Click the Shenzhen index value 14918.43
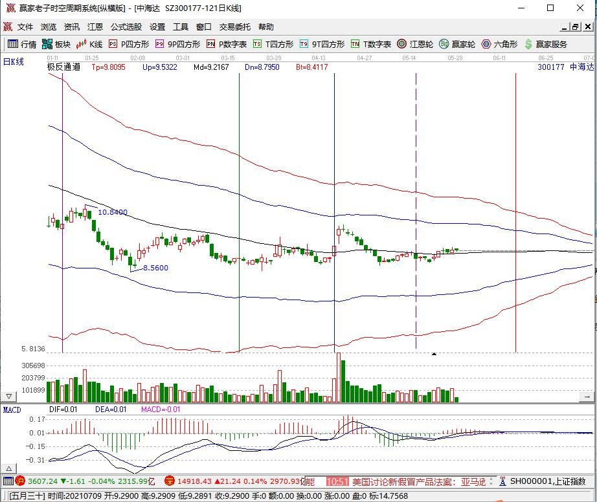 pos(194,481)
